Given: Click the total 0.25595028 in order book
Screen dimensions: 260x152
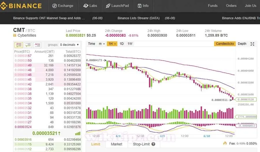Looking at the screenshot, I should (x=72, y=75).
